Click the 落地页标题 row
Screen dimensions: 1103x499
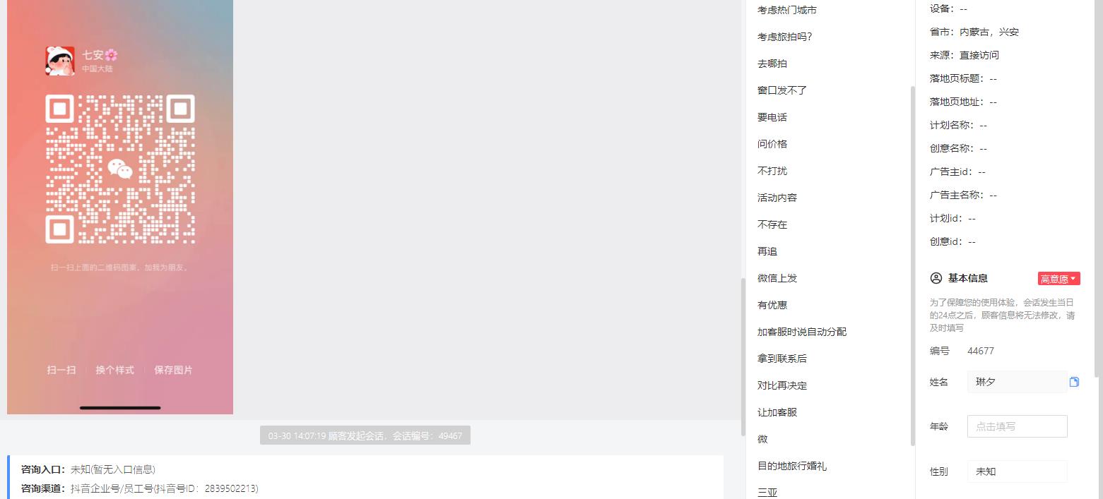coord(964,78)
